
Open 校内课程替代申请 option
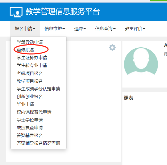click(34, 112)
